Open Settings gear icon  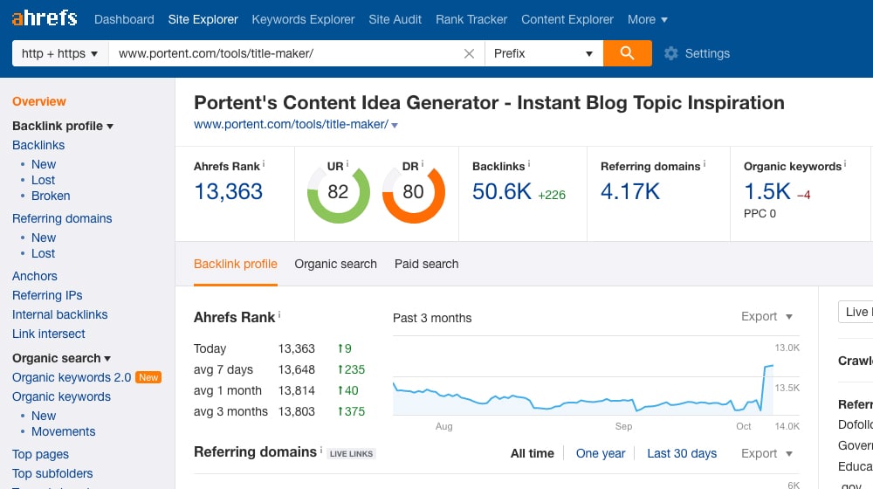pyautogui.click(x=670, y=53)
